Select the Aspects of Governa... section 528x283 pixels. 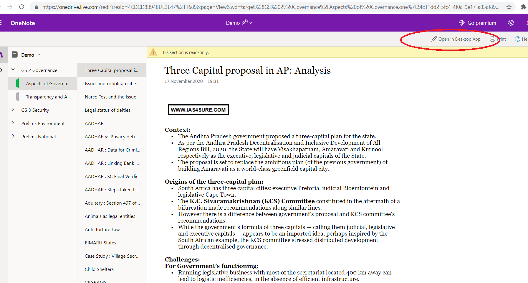[x=48, y=83]
